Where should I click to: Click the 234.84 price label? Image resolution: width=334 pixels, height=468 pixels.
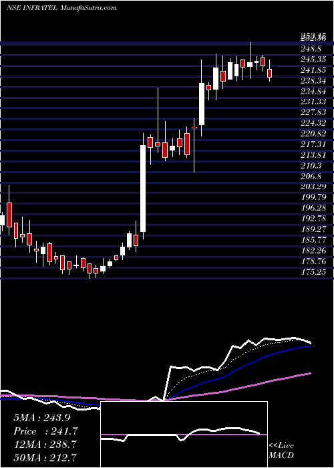(x=313, y=91)
